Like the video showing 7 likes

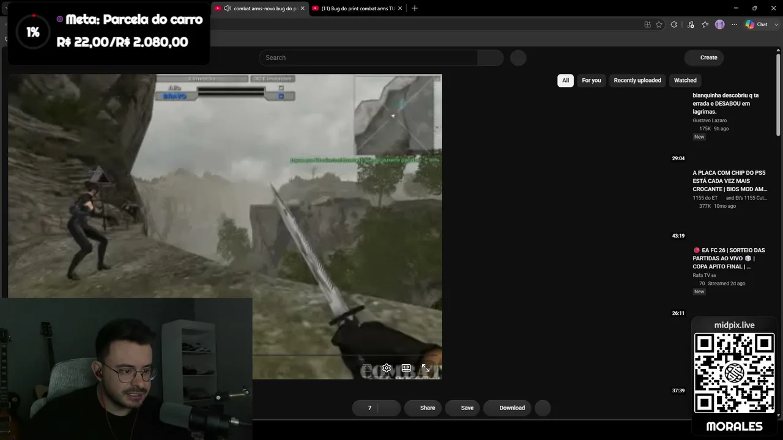[x=365, y=408]
